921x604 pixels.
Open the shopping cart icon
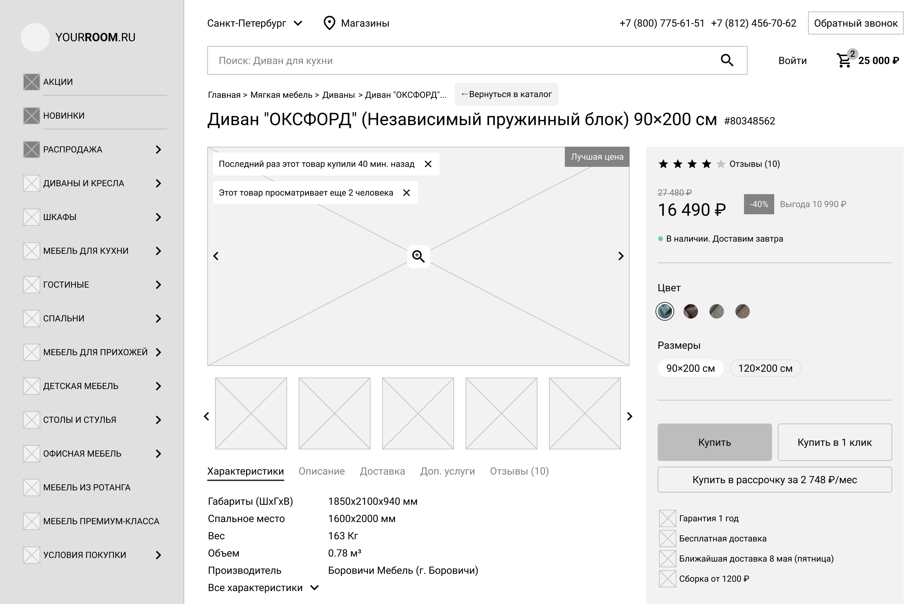click(x=844, y=61)
